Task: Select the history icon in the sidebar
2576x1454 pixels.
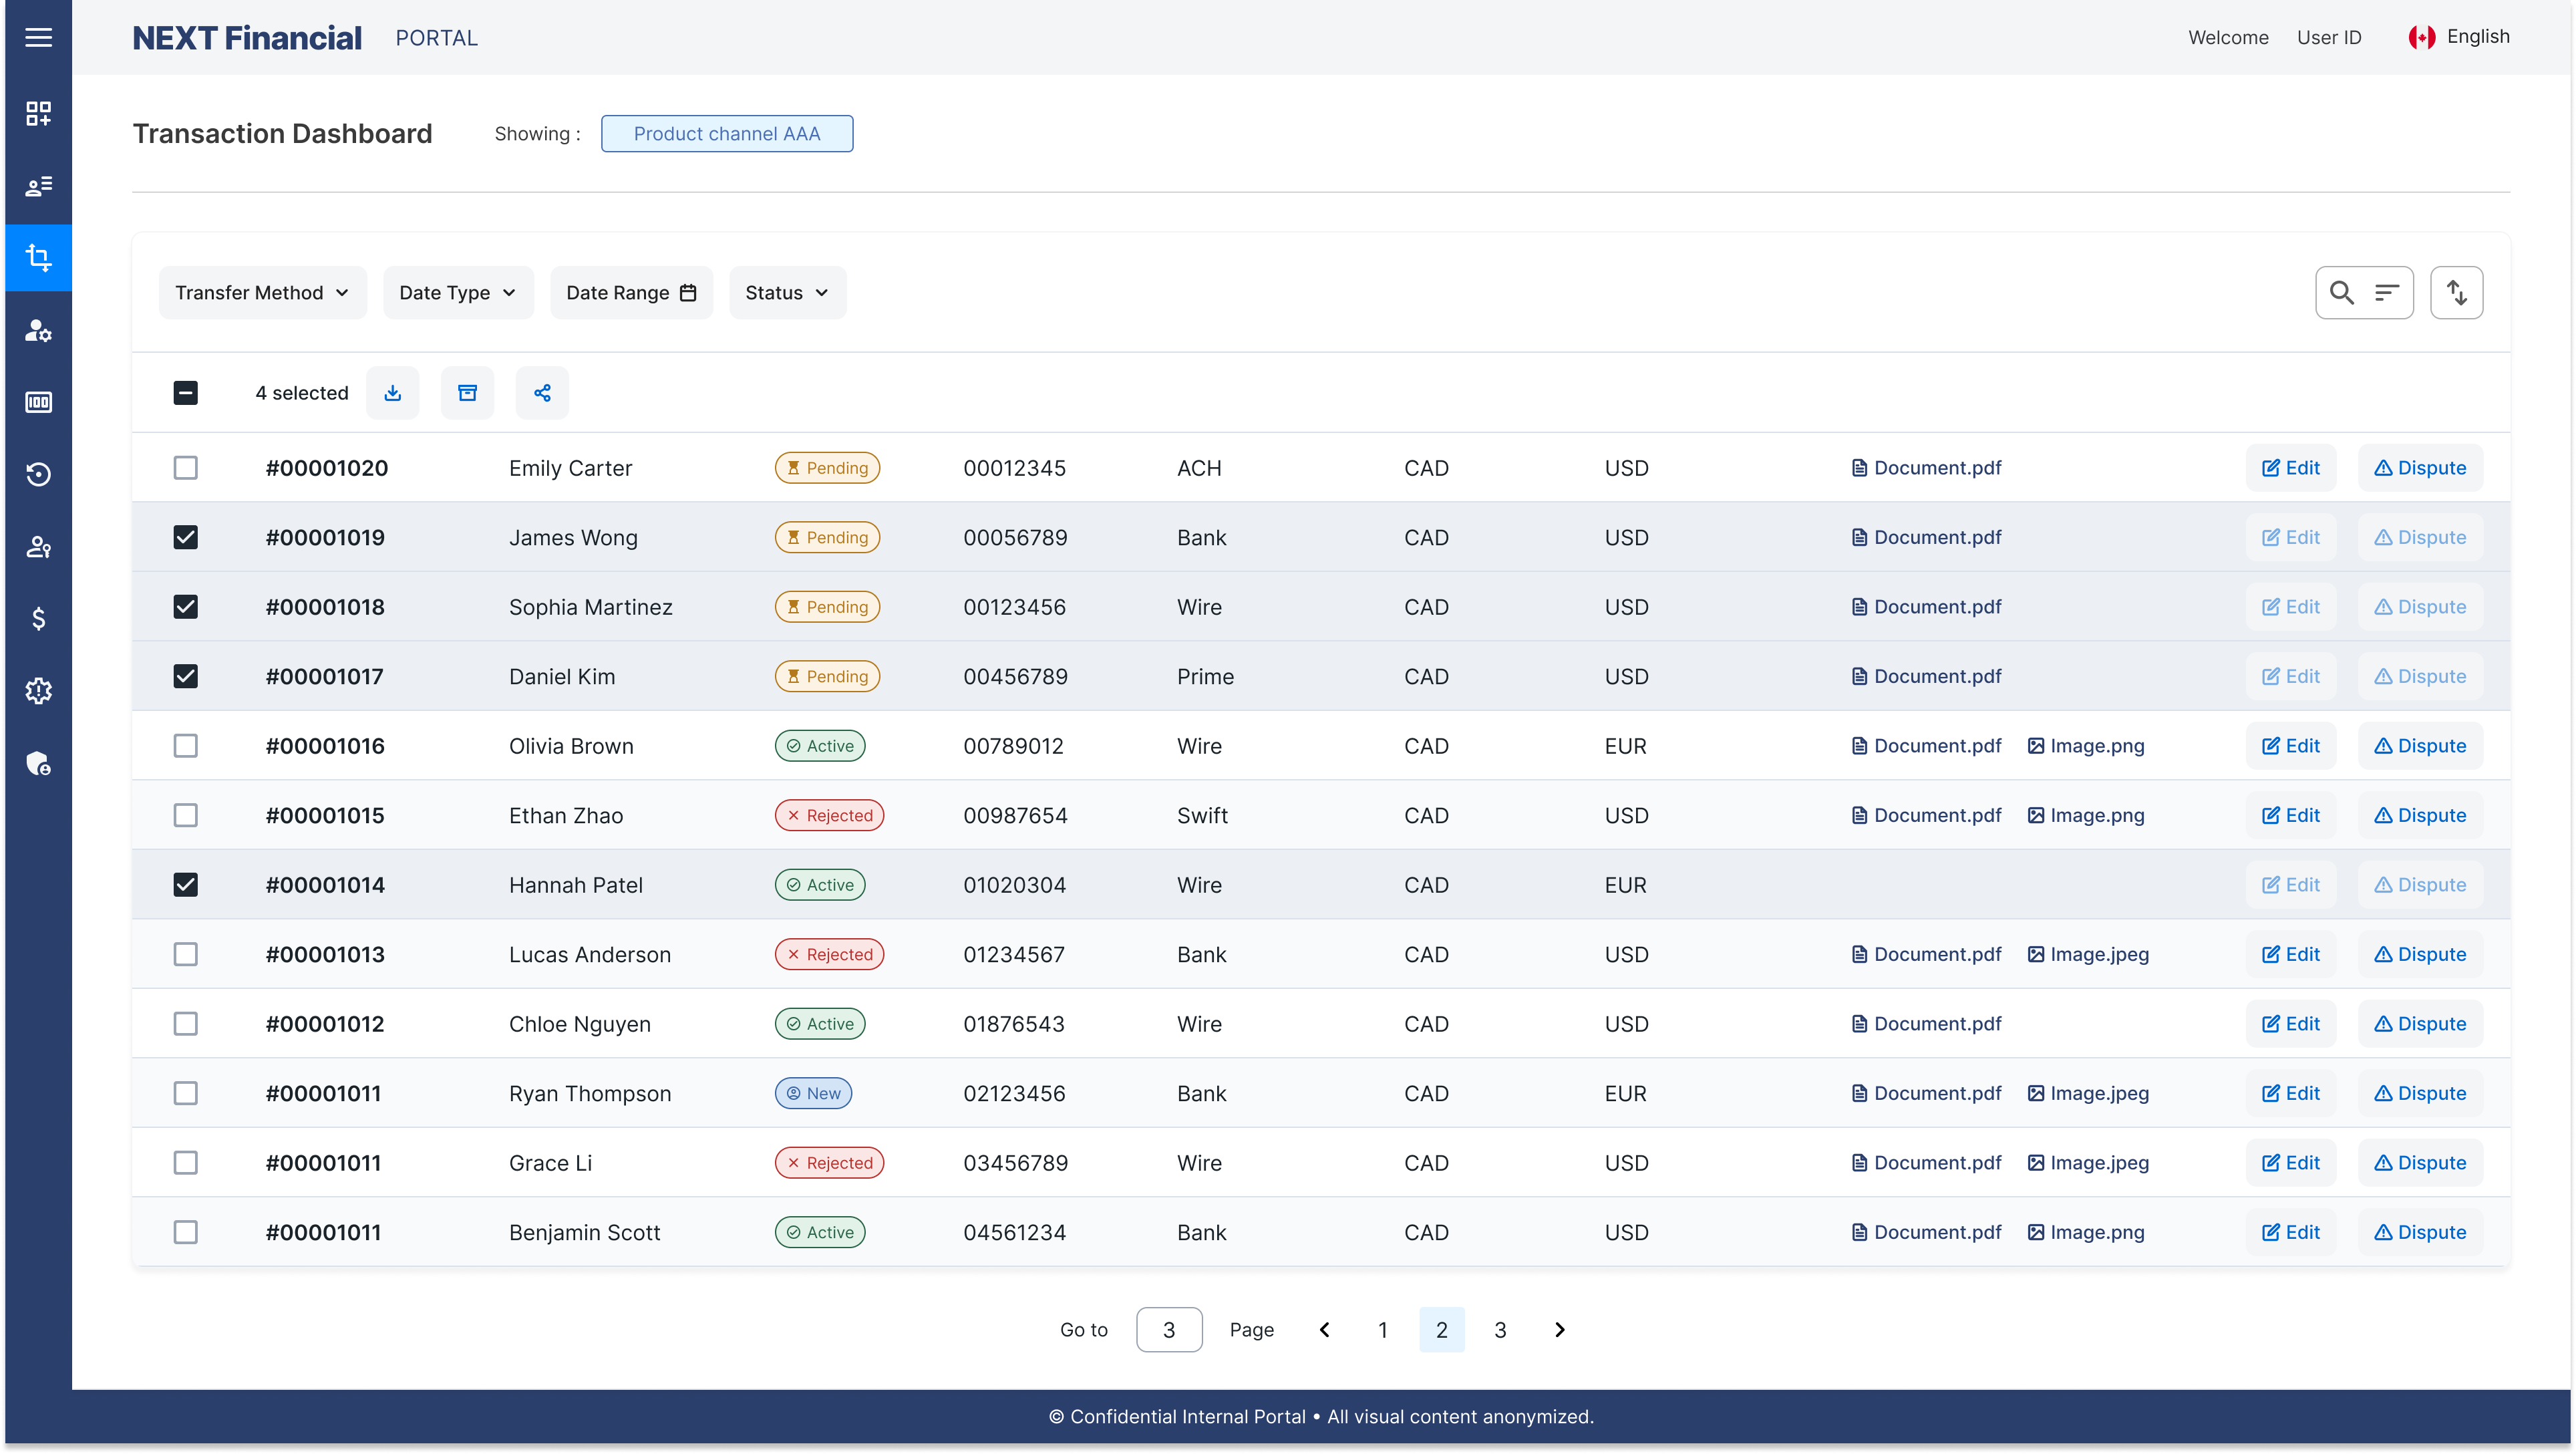Action: coord(38,475)
